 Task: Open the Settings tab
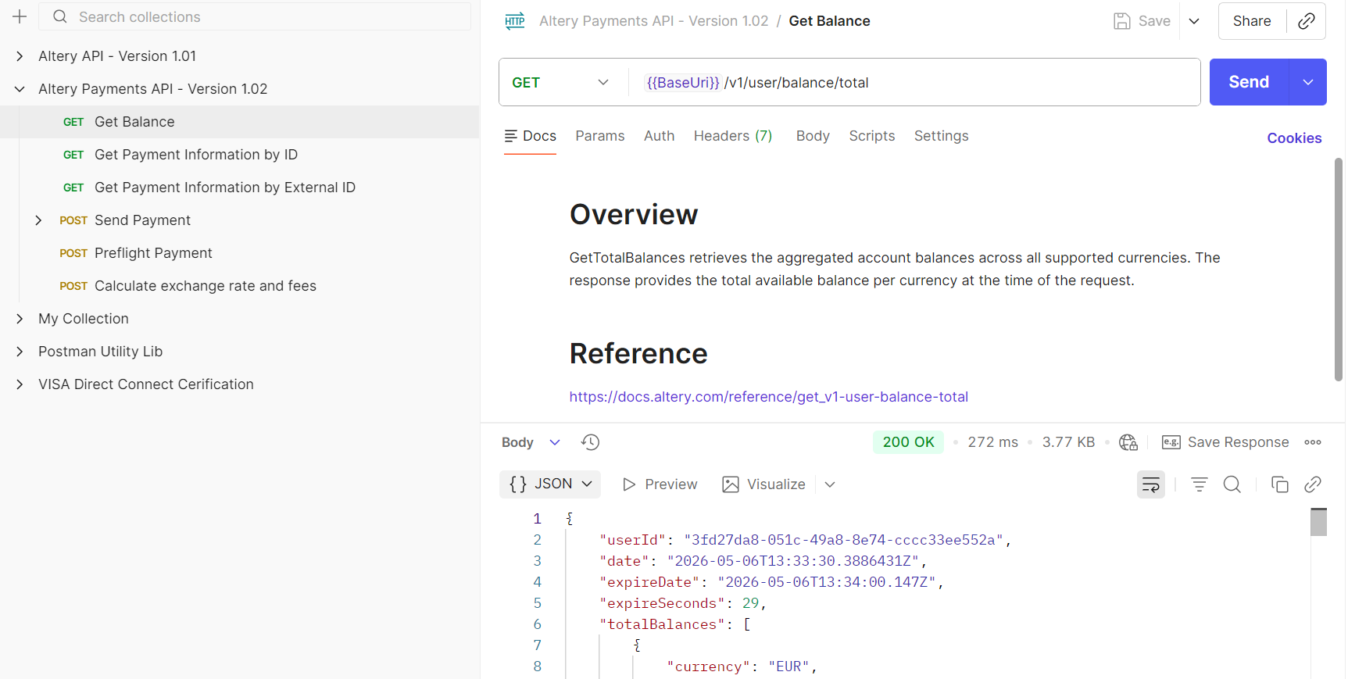(x=942, y=136)
